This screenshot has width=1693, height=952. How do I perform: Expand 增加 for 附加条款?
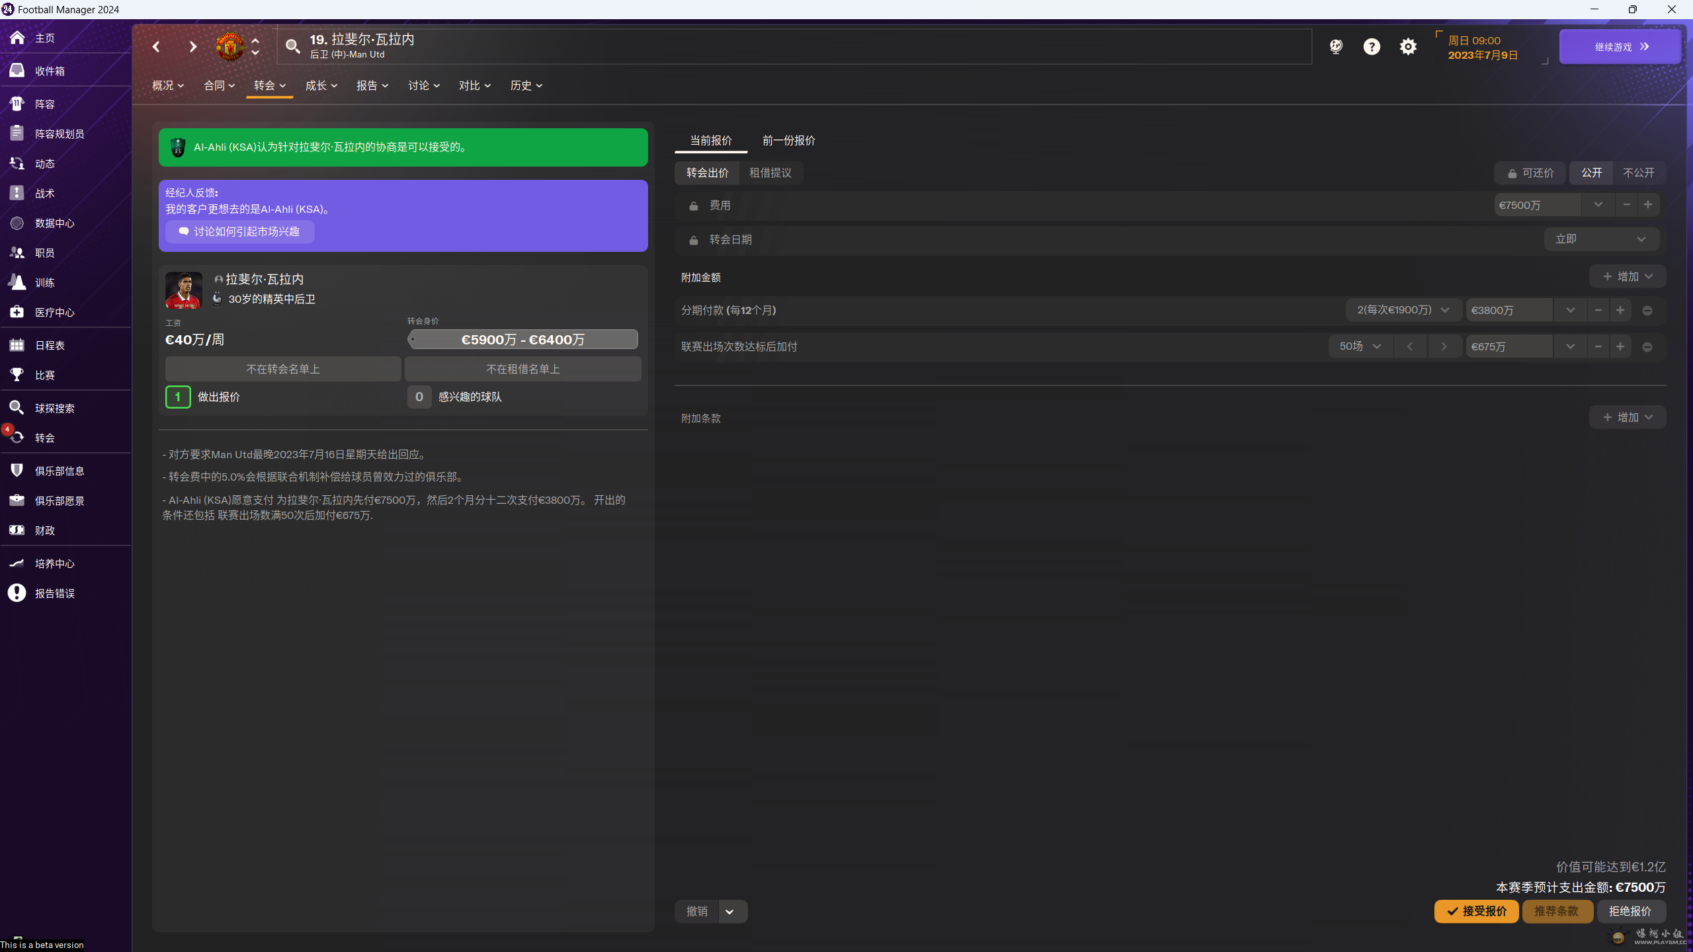coord(1627,417)
